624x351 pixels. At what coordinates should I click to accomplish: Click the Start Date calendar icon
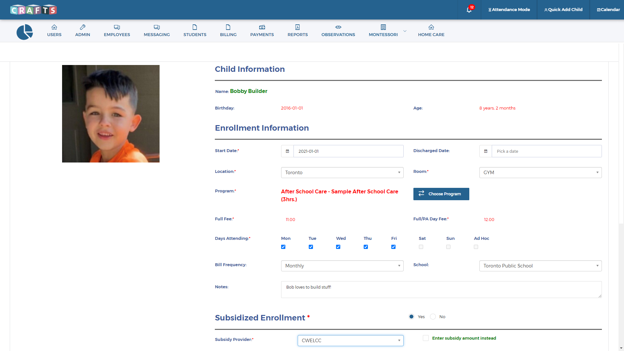click(x=287, y=151)
